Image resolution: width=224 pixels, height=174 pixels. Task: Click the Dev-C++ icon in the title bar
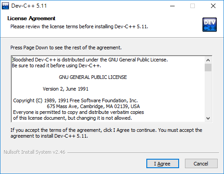tap(5, 6)
